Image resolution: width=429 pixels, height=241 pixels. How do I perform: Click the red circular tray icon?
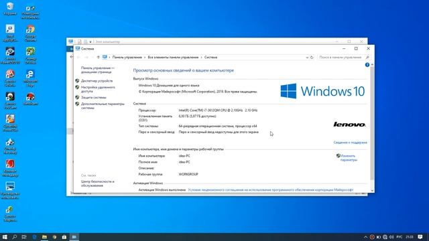(x=372, y=237)
